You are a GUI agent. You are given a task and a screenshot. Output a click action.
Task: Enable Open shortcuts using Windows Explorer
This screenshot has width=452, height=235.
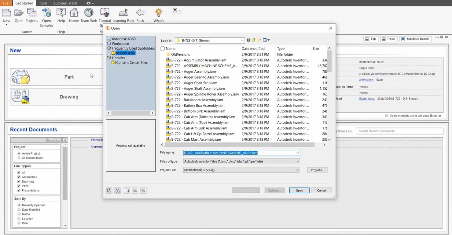[x=387, y=116]
